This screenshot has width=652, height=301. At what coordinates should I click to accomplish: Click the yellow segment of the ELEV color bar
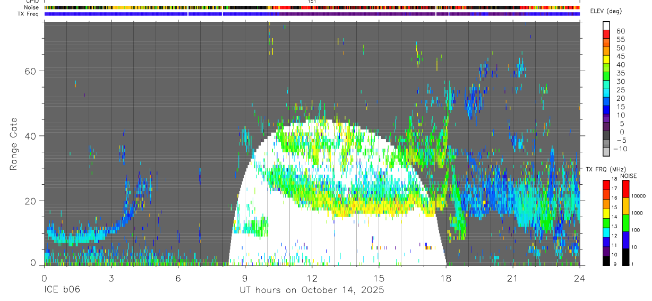pyautogui.click(x=606, y=60)
